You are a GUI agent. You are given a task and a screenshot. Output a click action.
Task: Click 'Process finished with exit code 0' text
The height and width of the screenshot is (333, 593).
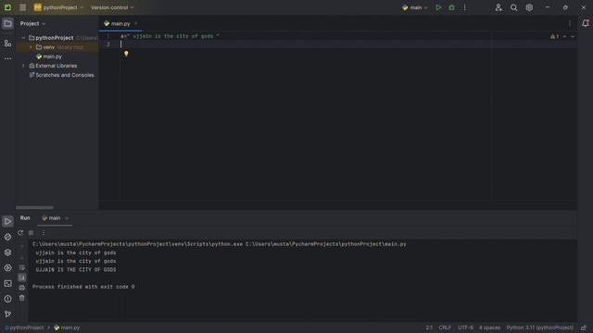click(83, 287)
